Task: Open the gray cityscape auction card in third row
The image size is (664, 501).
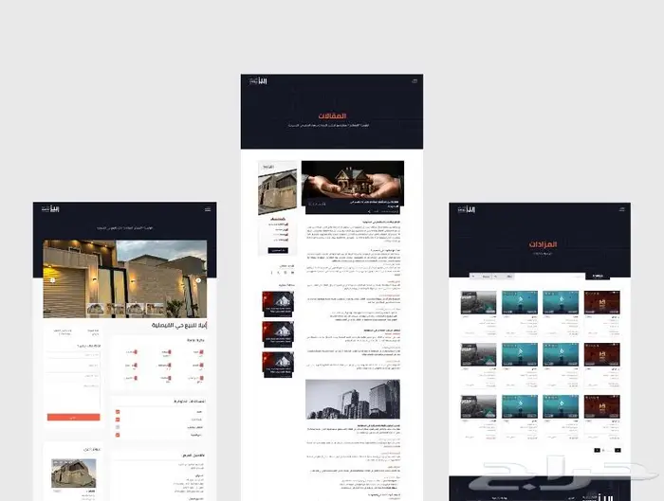Action: coord(478,406)
